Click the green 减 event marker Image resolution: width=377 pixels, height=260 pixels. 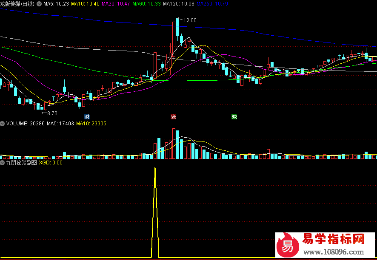pos(234,117)
